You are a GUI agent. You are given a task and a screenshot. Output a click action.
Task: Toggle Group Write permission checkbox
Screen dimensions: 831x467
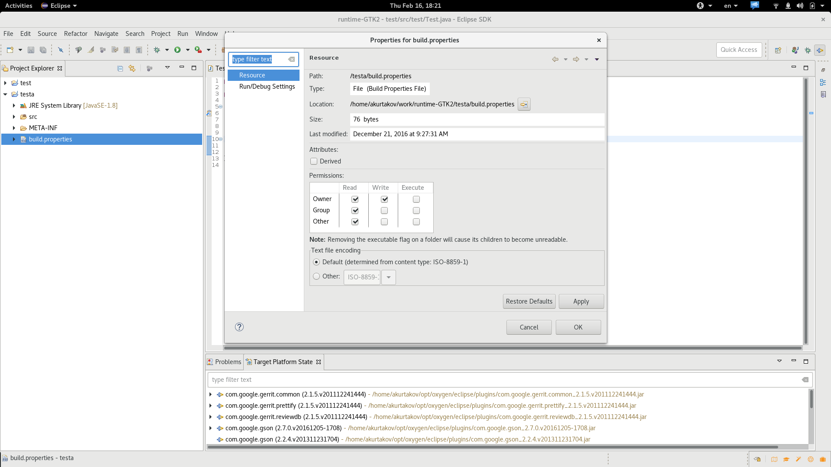384,211
